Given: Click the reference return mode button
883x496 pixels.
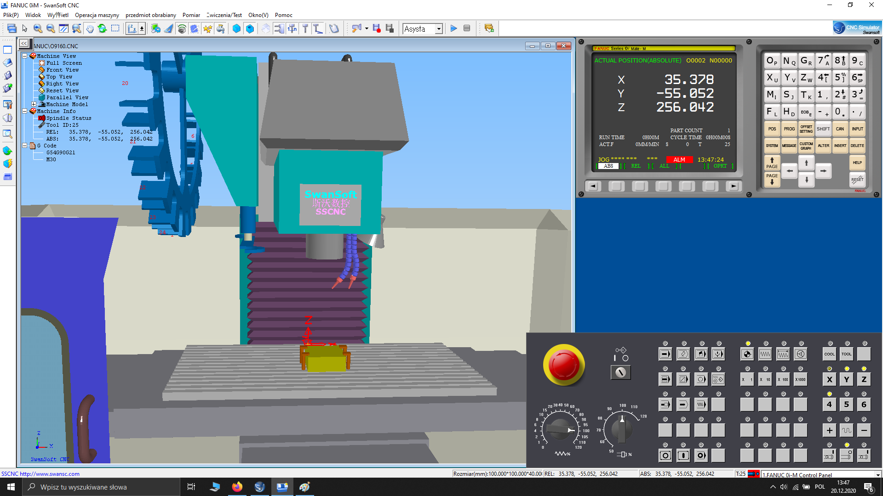Looking at the screenshot, I should click(x=747, y=354).
